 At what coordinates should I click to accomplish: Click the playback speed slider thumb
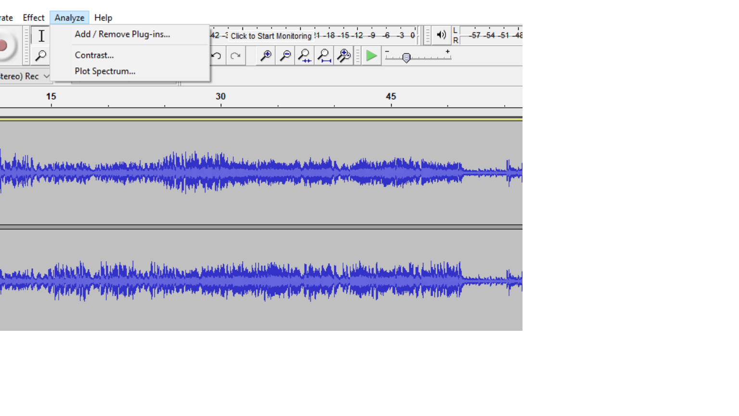pyautogui.click(x=406, y=58)
